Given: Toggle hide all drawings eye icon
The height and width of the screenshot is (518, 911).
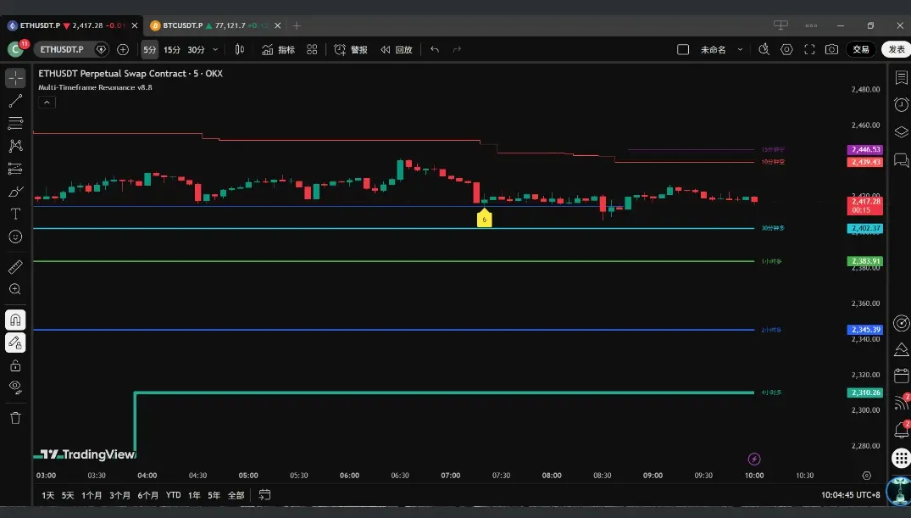Looking at the screenshot, I should (16, 387).
